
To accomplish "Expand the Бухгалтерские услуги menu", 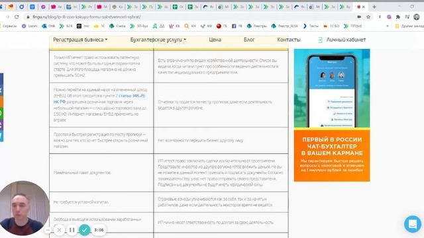I will [x=158, y=40].
